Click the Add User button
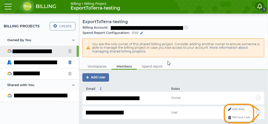The height and width of the screenshot is (124, 268). pyautogui.click(x=96, y=77)
